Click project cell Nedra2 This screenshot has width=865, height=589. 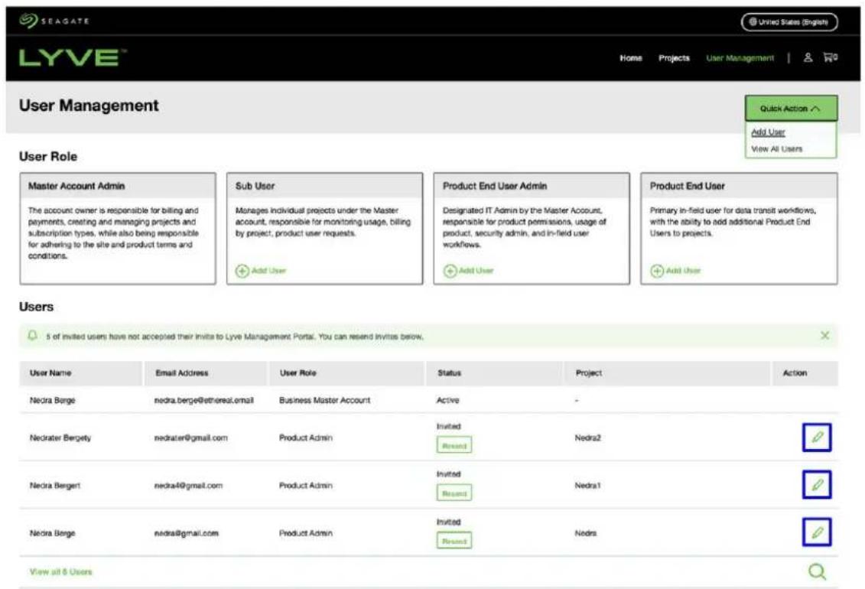[x=587, y=438]
